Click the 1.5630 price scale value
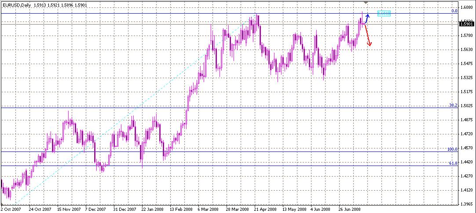The image size is (476, 213). [467, 50]
